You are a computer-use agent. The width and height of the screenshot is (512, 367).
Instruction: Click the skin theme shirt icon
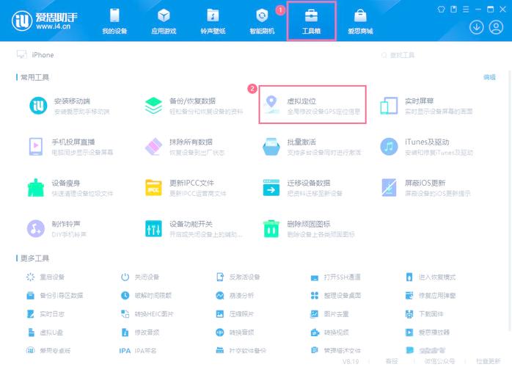coord(441,9)
